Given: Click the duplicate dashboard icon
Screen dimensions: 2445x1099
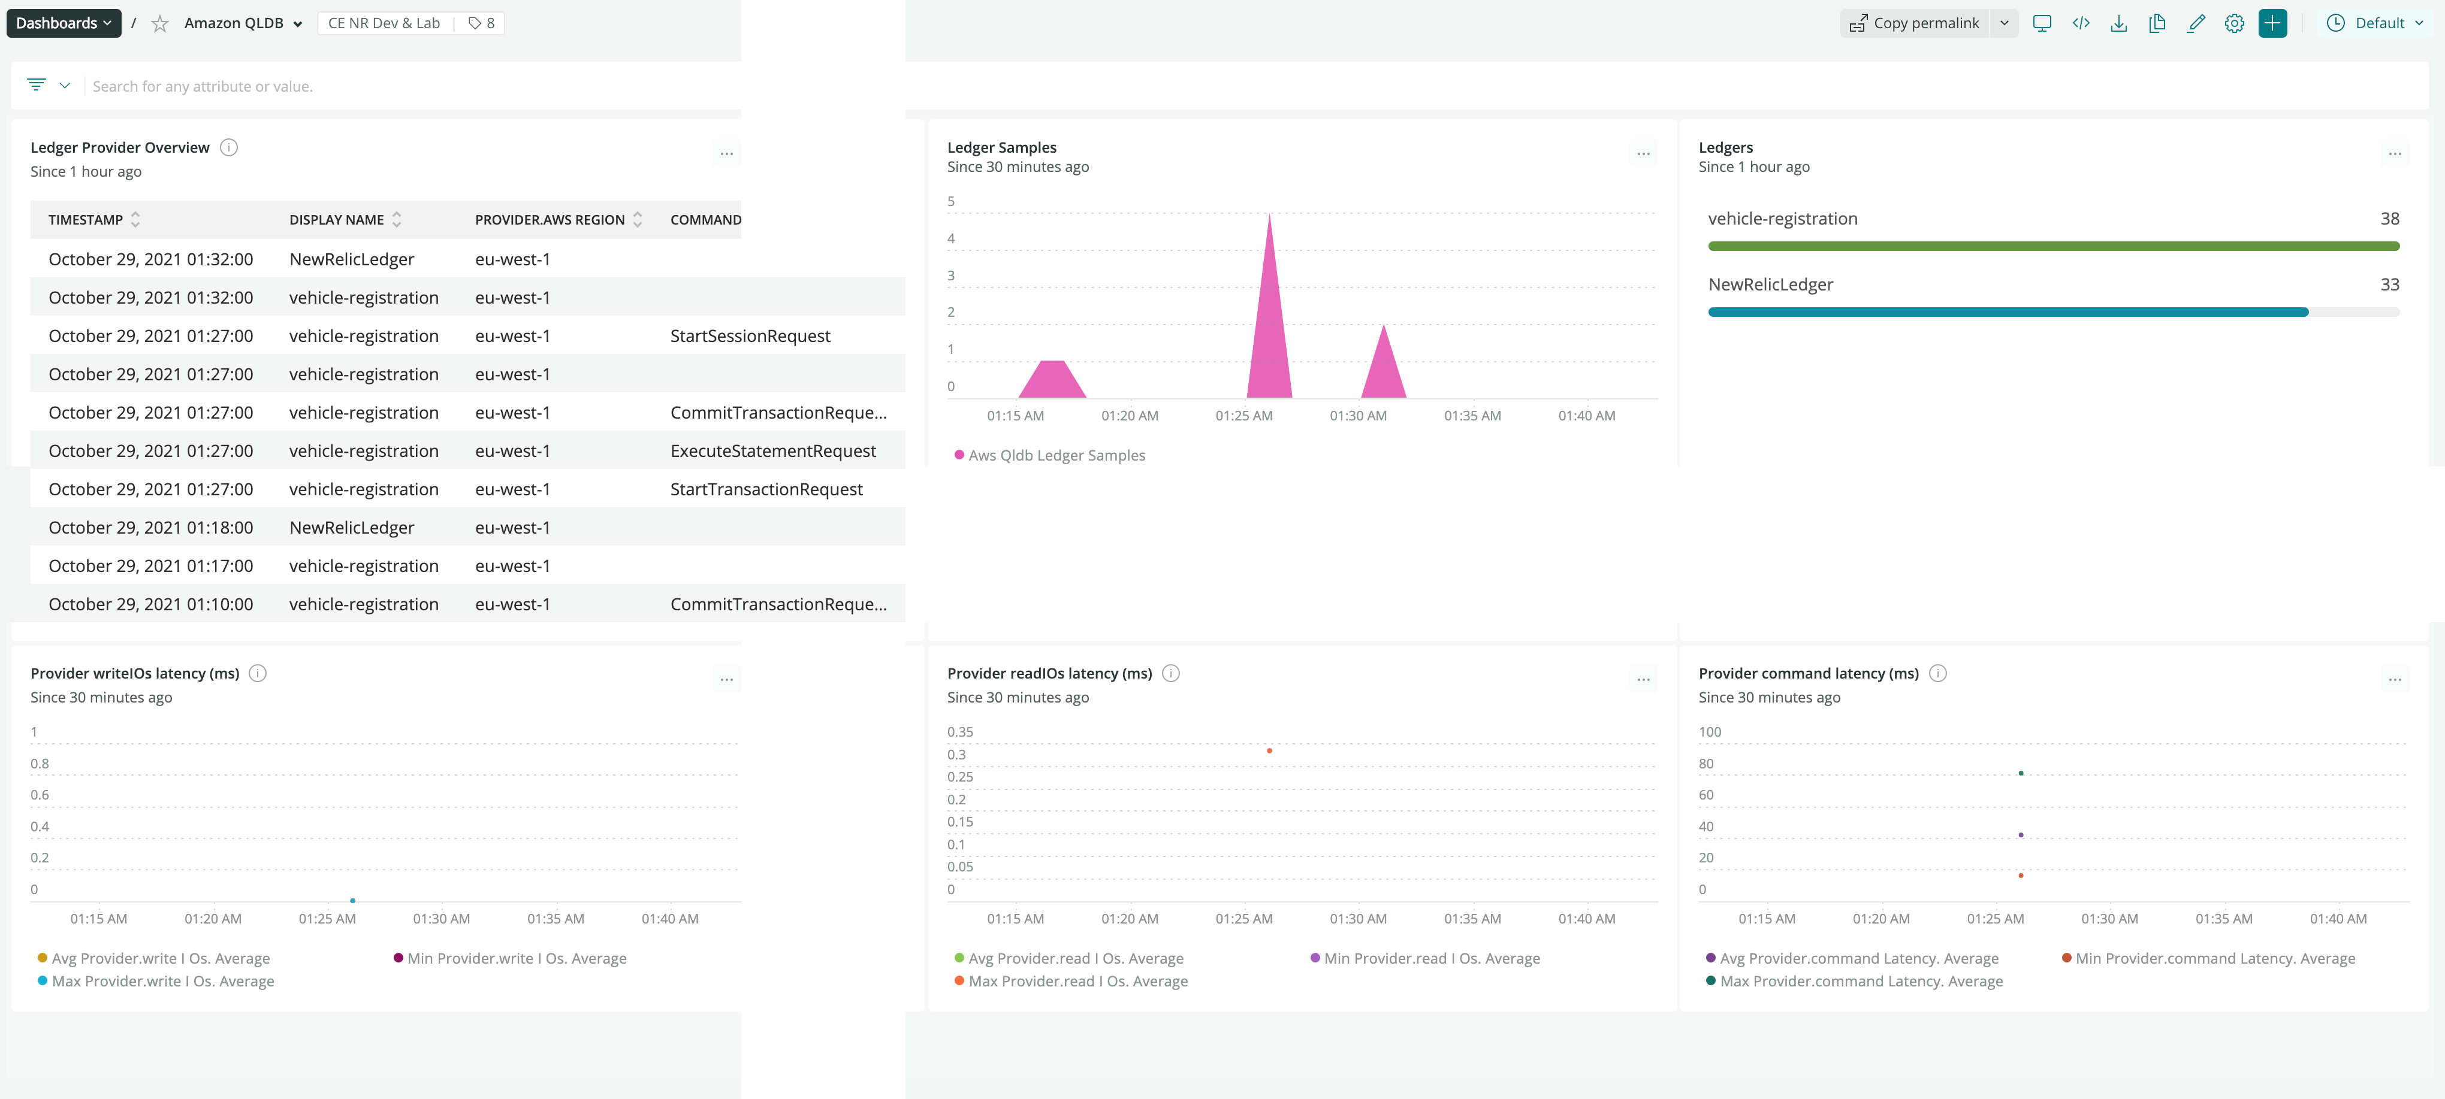Looking at the screenshot, I should [x=2157, y=23].
